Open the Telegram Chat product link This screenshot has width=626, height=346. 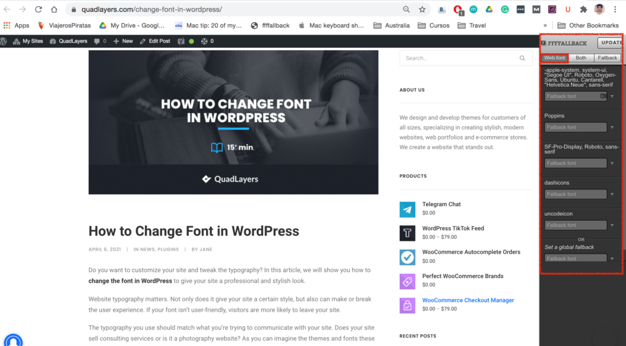tap(441, 204)
